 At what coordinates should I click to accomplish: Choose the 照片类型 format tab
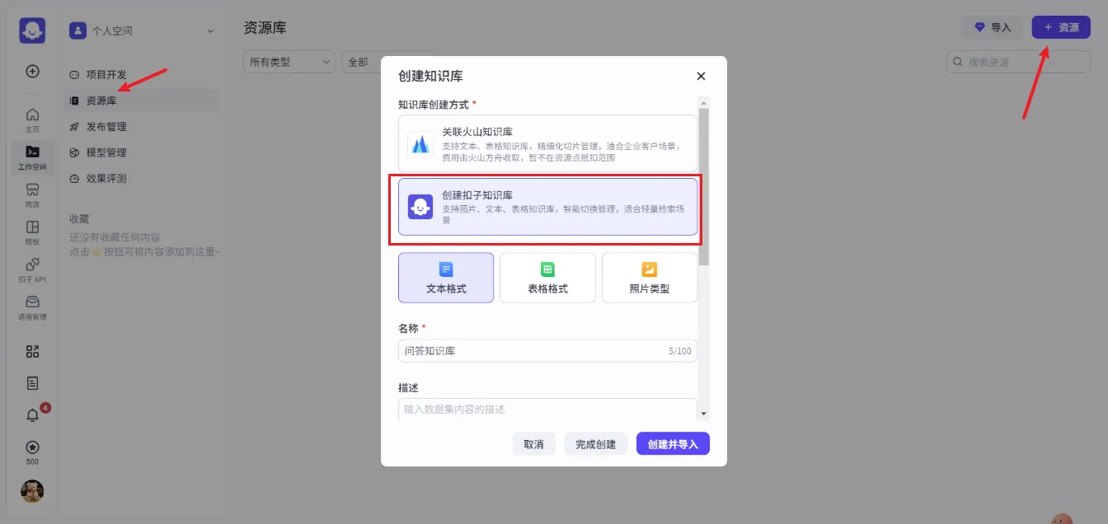(650, 278)
